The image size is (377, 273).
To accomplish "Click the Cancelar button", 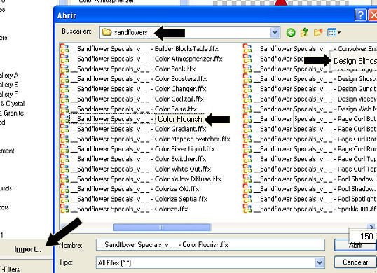I will (355, 262).
